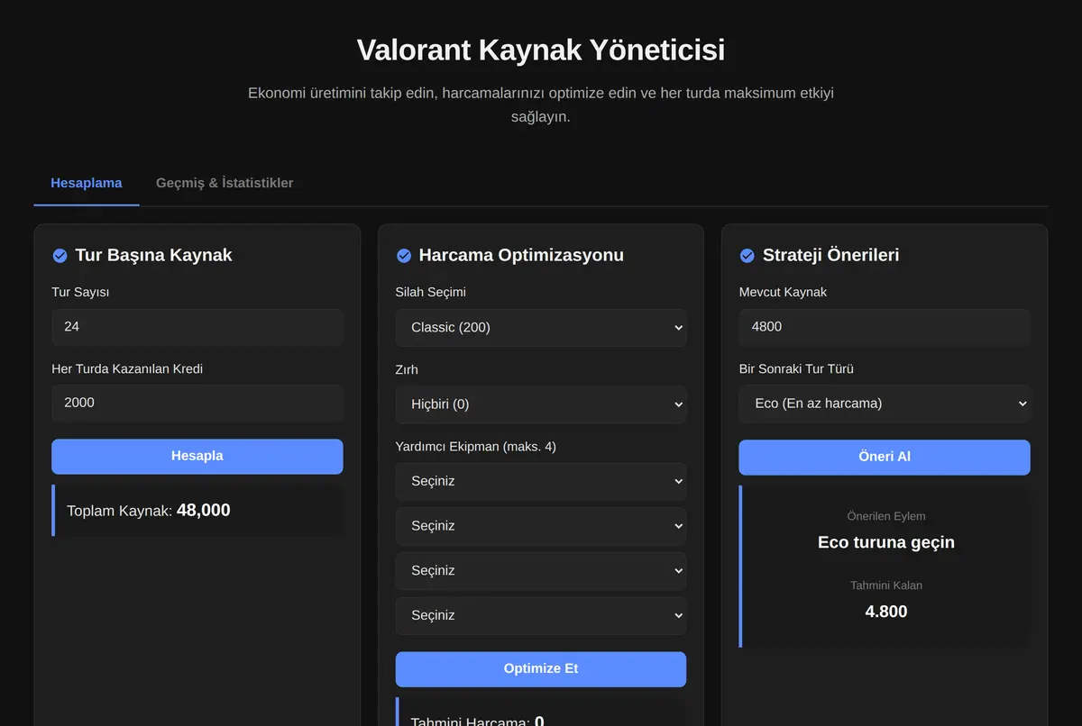Click the Öneri Al button
The width and height of the screenshot is (1082, 726).
[885, 457]
